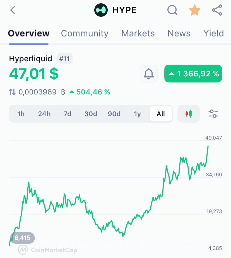Pick the 90d chart range
Screen dimensions: 231x258
114,114
